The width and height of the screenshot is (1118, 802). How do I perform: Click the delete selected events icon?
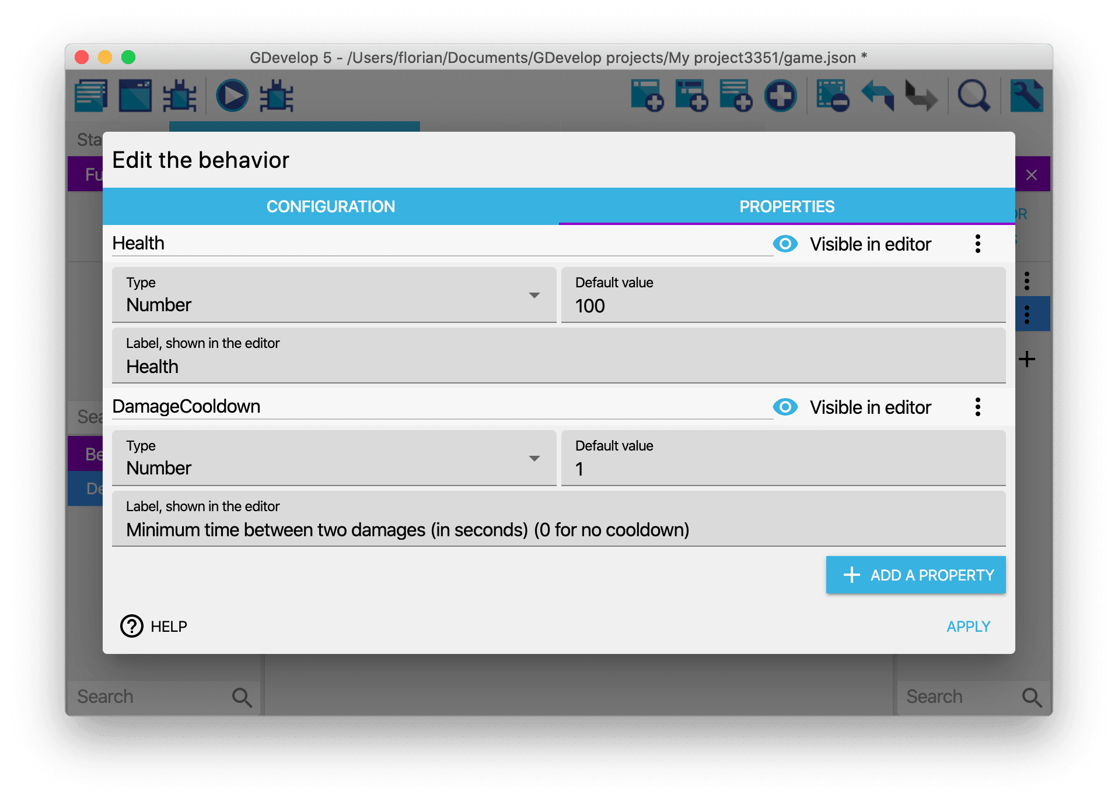pos(832,96)
